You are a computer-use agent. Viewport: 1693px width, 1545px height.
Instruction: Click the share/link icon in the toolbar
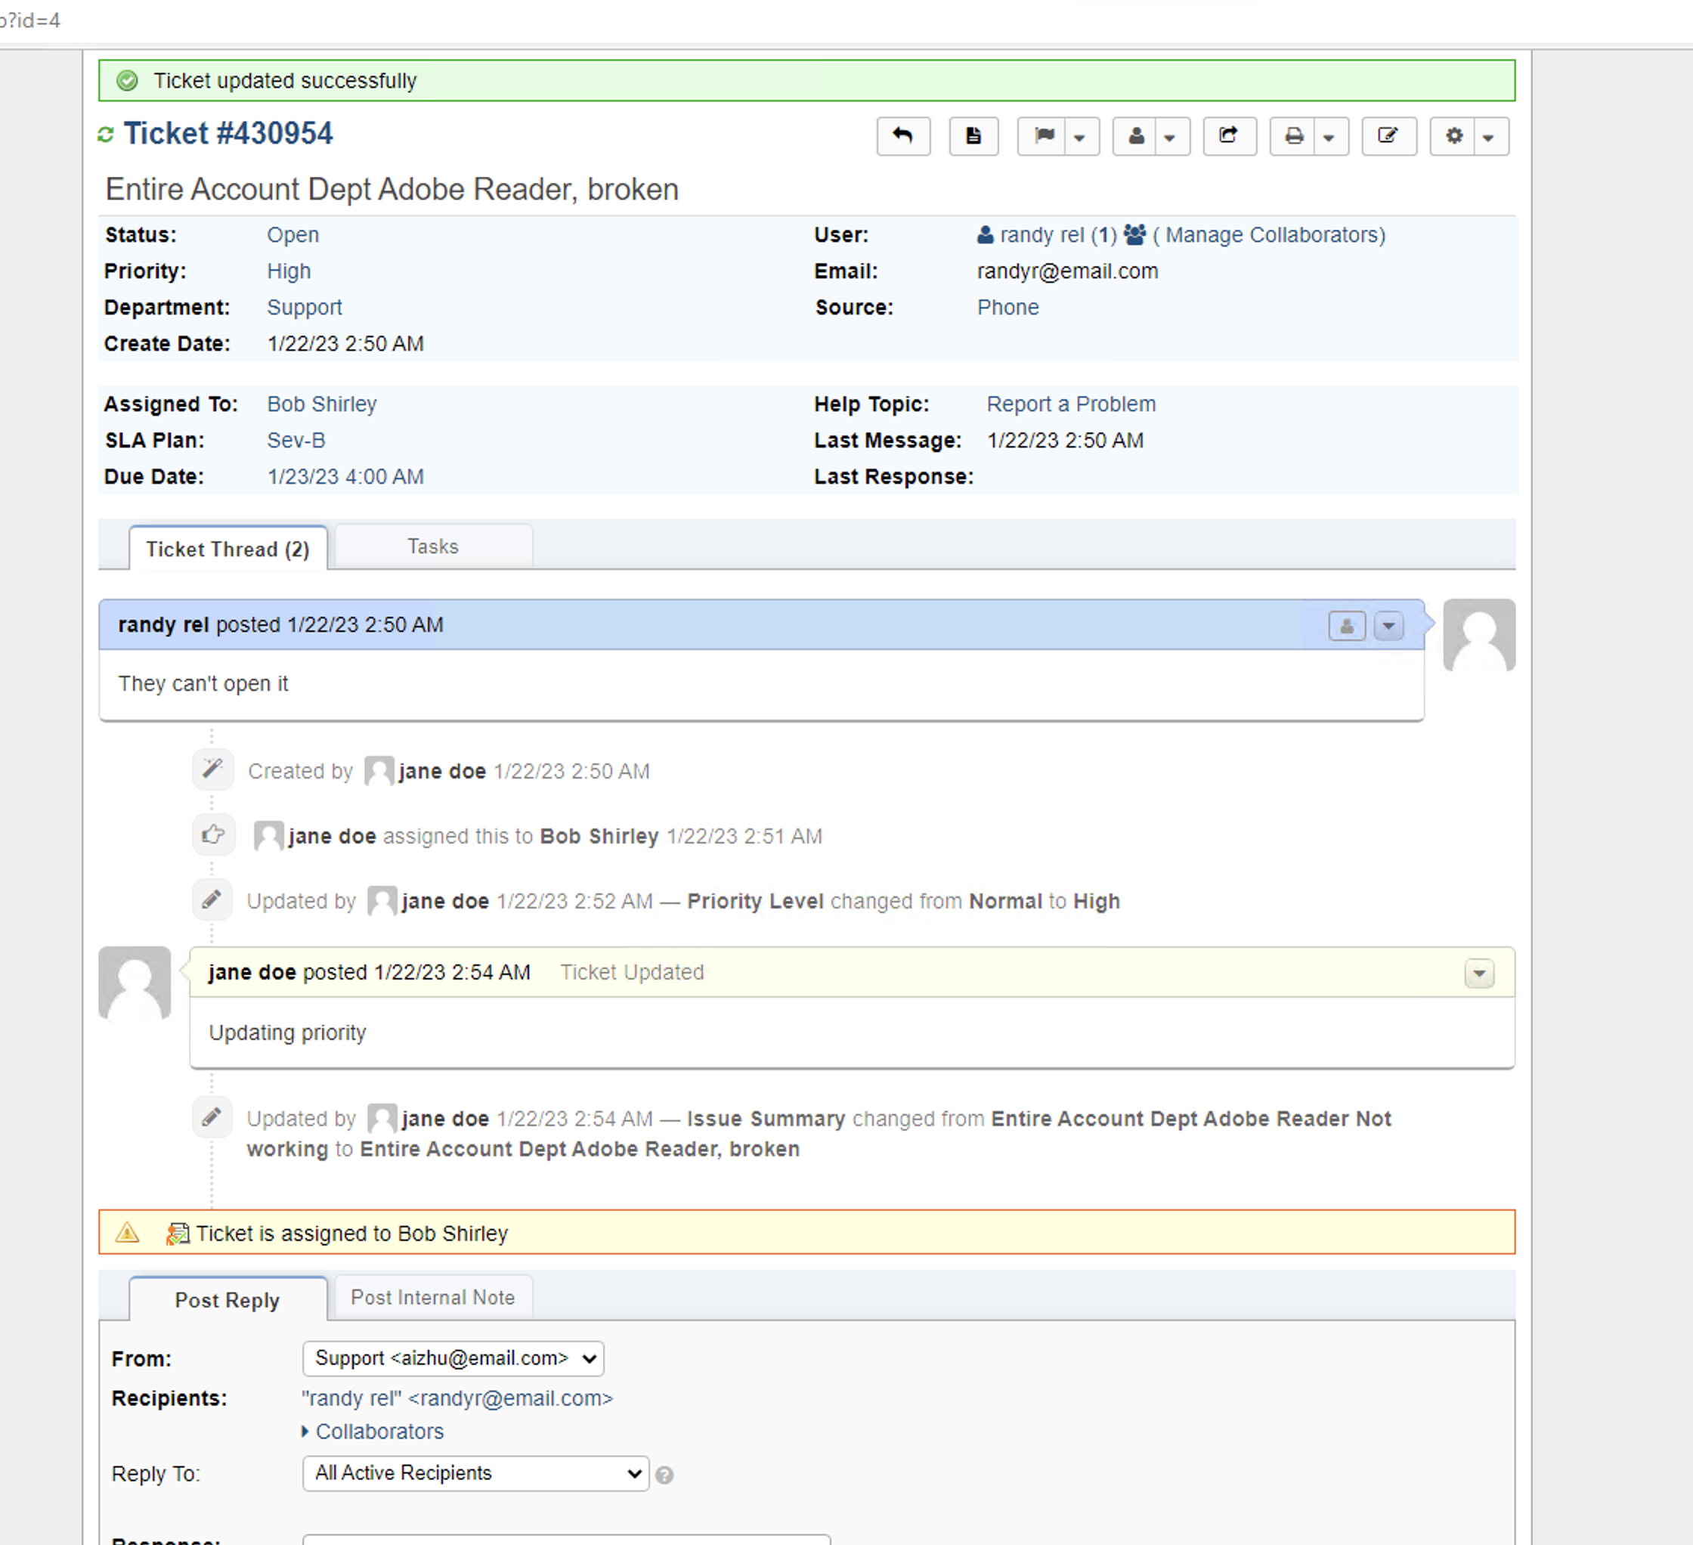[x=1229, y=136]
